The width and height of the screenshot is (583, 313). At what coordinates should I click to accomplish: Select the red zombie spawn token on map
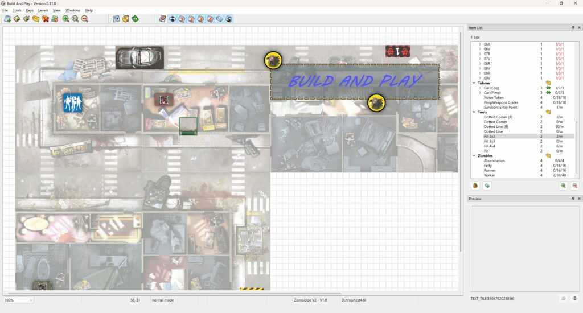pos(397,51)
